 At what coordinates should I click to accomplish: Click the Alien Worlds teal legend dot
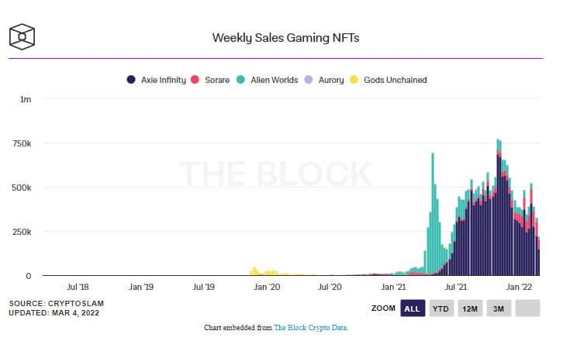tap(240, 80)
